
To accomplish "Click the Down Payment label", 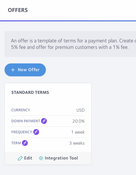I will pyautogui.click(x=26, y=121).
